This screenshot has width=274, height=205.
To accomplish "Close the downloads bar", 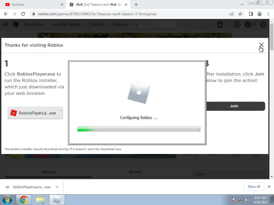I will coord(269,187).
